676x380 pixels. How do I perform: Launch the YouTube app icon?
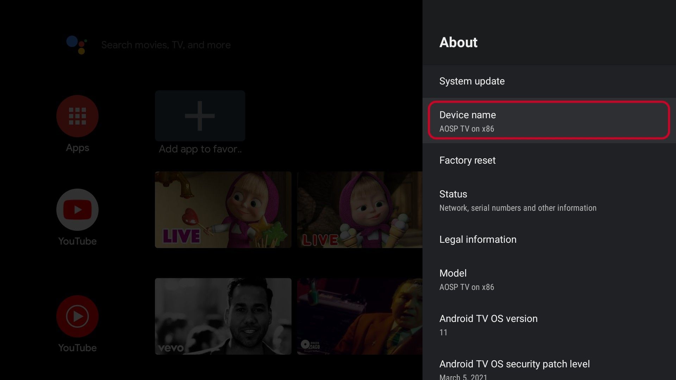tap(77, 209)
